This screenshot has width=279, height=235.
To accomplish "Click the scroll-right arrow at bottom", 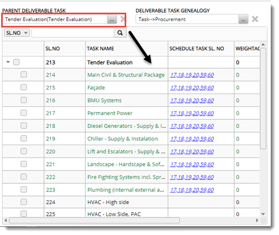I will pyautogui.click(x=257, y=220).
